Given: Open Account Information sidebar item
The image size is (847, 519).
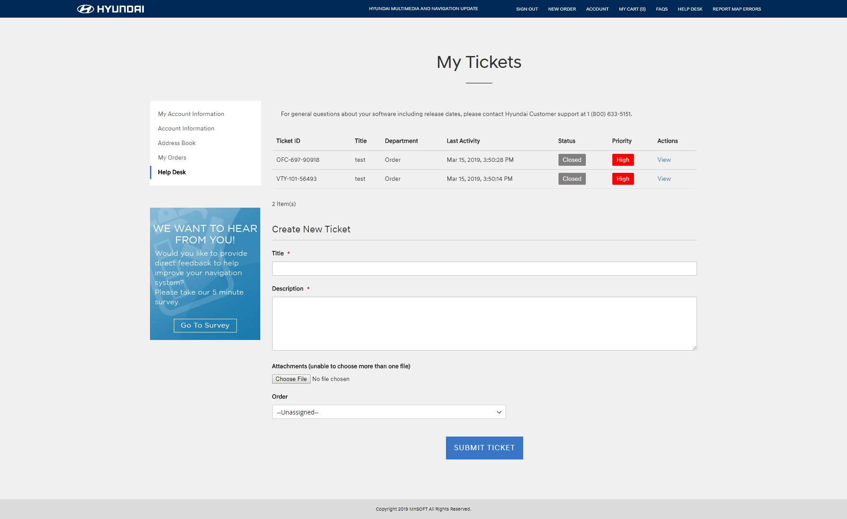Looking at the screenshot, I should (186, 128).
